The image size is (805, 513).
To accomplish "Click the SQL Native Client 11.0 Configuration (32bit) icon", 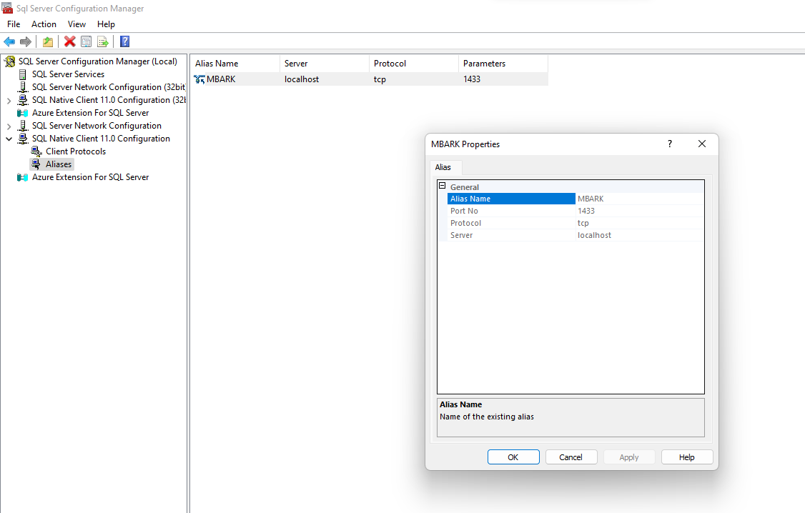I will tap(23, 100).
